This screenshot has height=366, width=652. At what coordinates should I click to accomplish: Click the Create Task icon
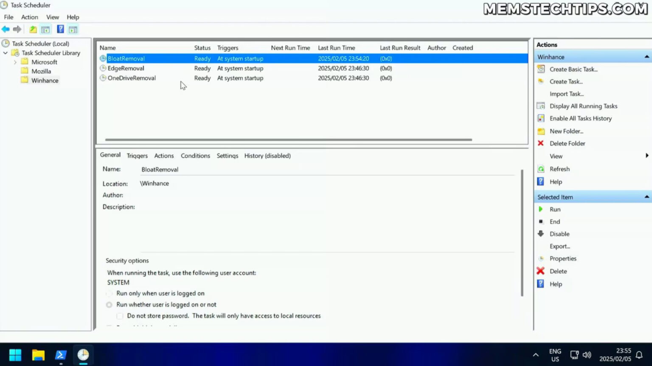coord(540,81)
